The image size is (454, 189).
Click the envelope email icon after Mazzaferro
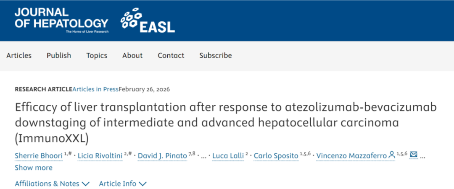click(414, 155)
